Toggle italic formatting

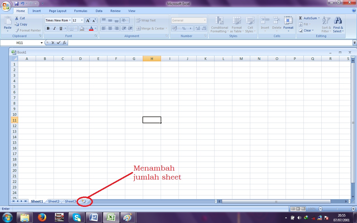[54, 28]
